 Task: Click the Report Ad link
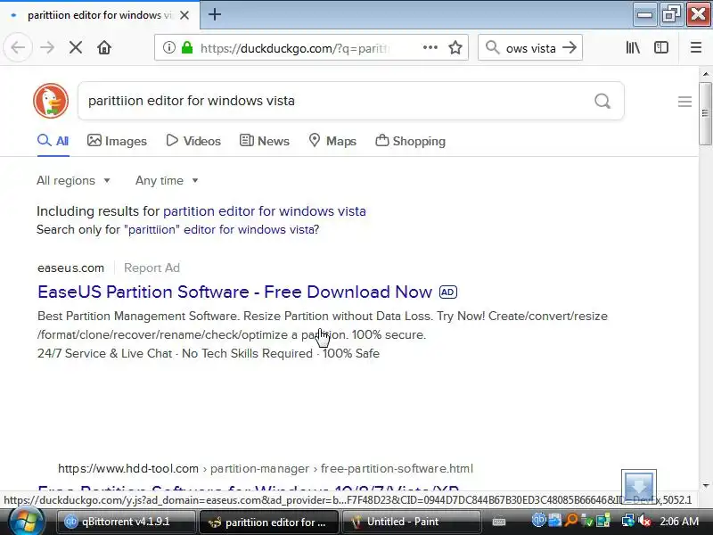tap(152, 268)
